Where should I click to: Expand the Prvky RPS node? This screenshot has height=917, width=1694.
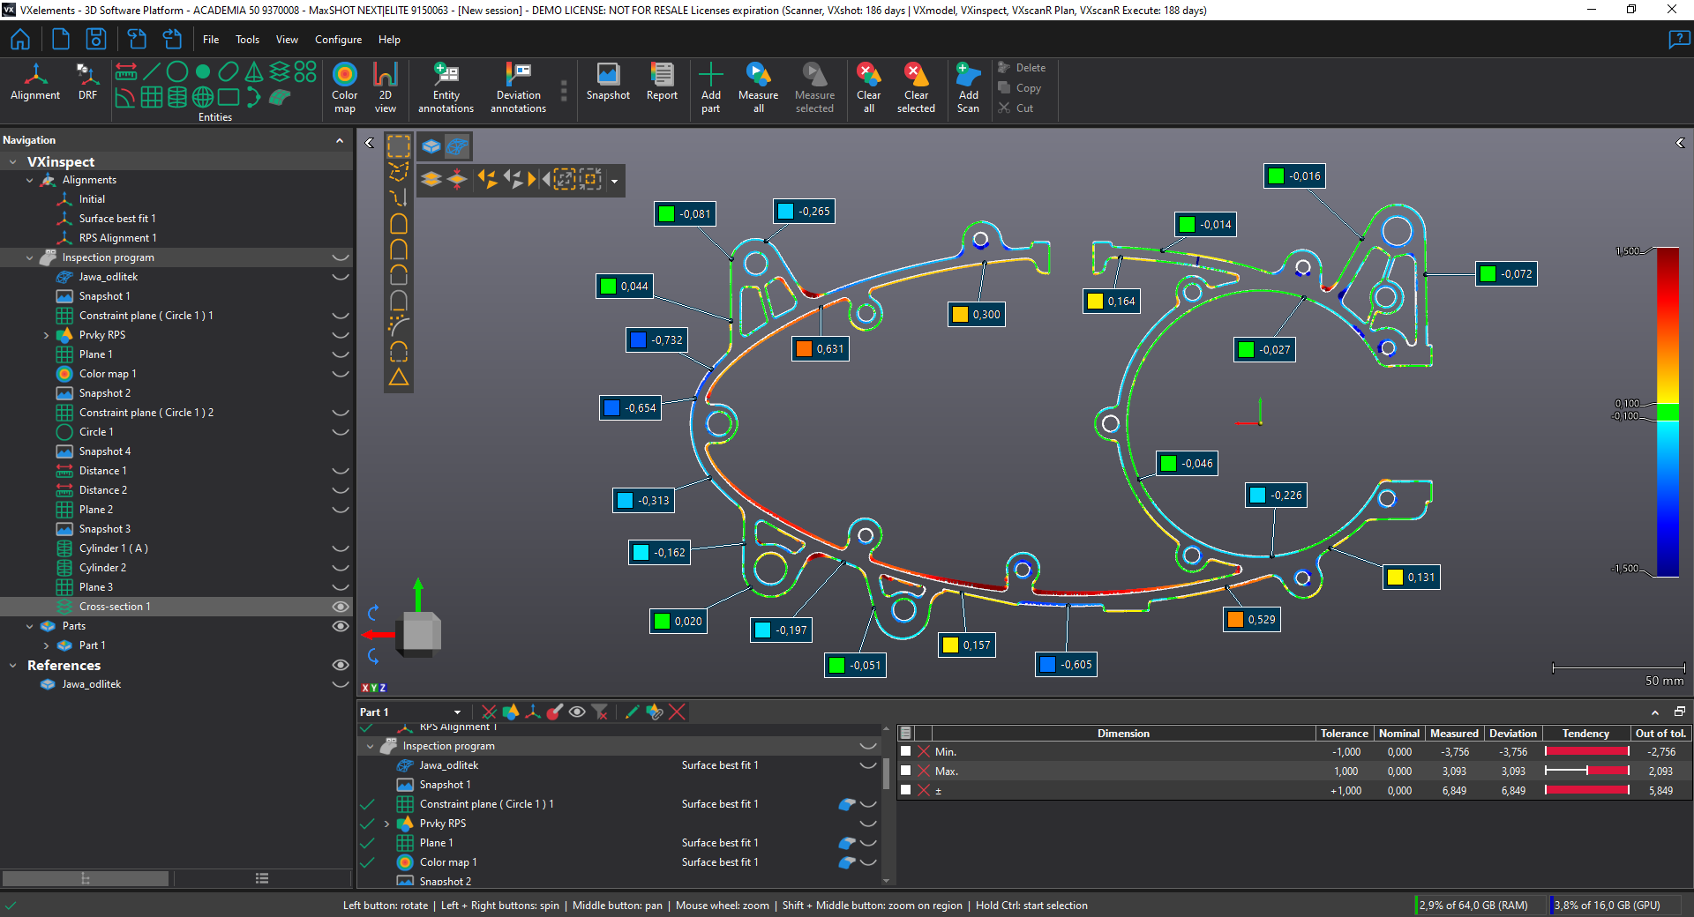46,335
